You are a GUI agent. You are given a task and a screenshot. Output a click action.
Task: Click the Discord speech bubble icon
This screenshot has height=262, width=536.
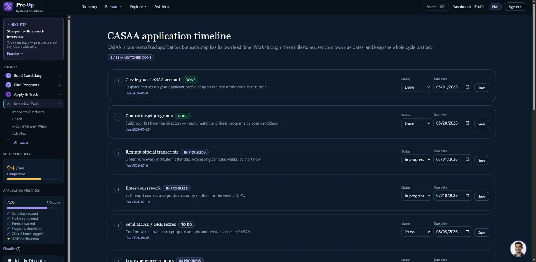(x=10, y=260)
